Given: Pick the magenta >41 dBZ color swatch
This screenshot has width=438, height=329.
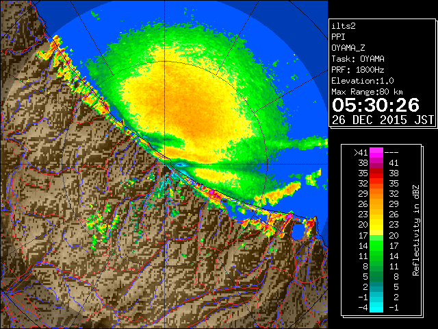Looking at the screenshot, I should (x=376, y=153).
